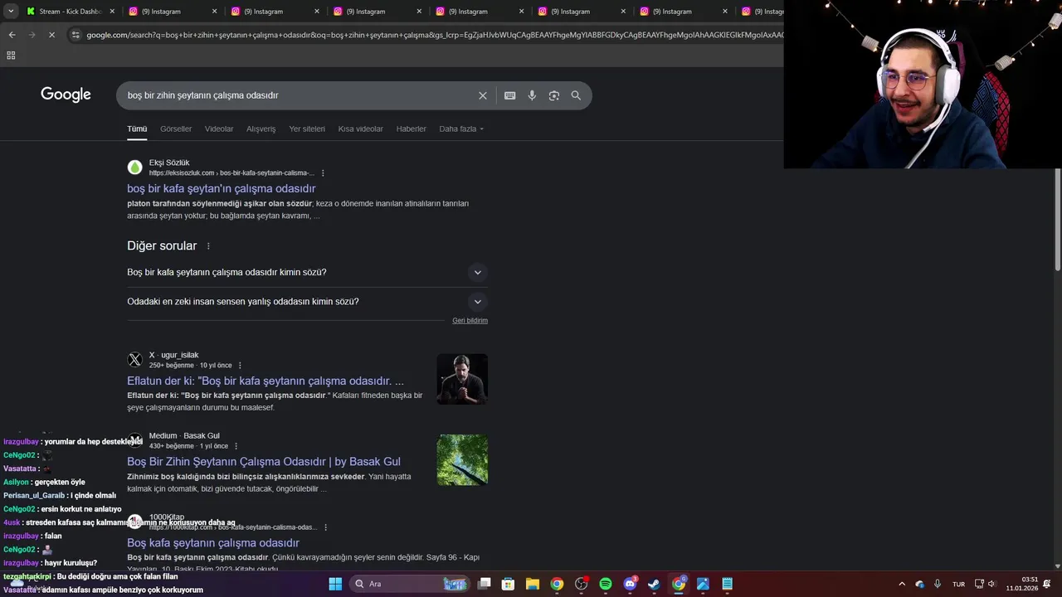Click the Chrome address bar URL
This screenshot has height=597, width=1062.
(433, 35)
